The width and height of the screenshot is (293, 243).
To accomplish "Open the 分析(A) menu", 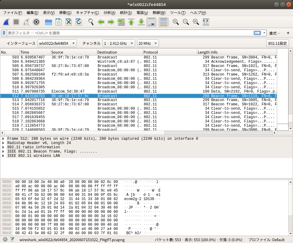I will point(110,13).
